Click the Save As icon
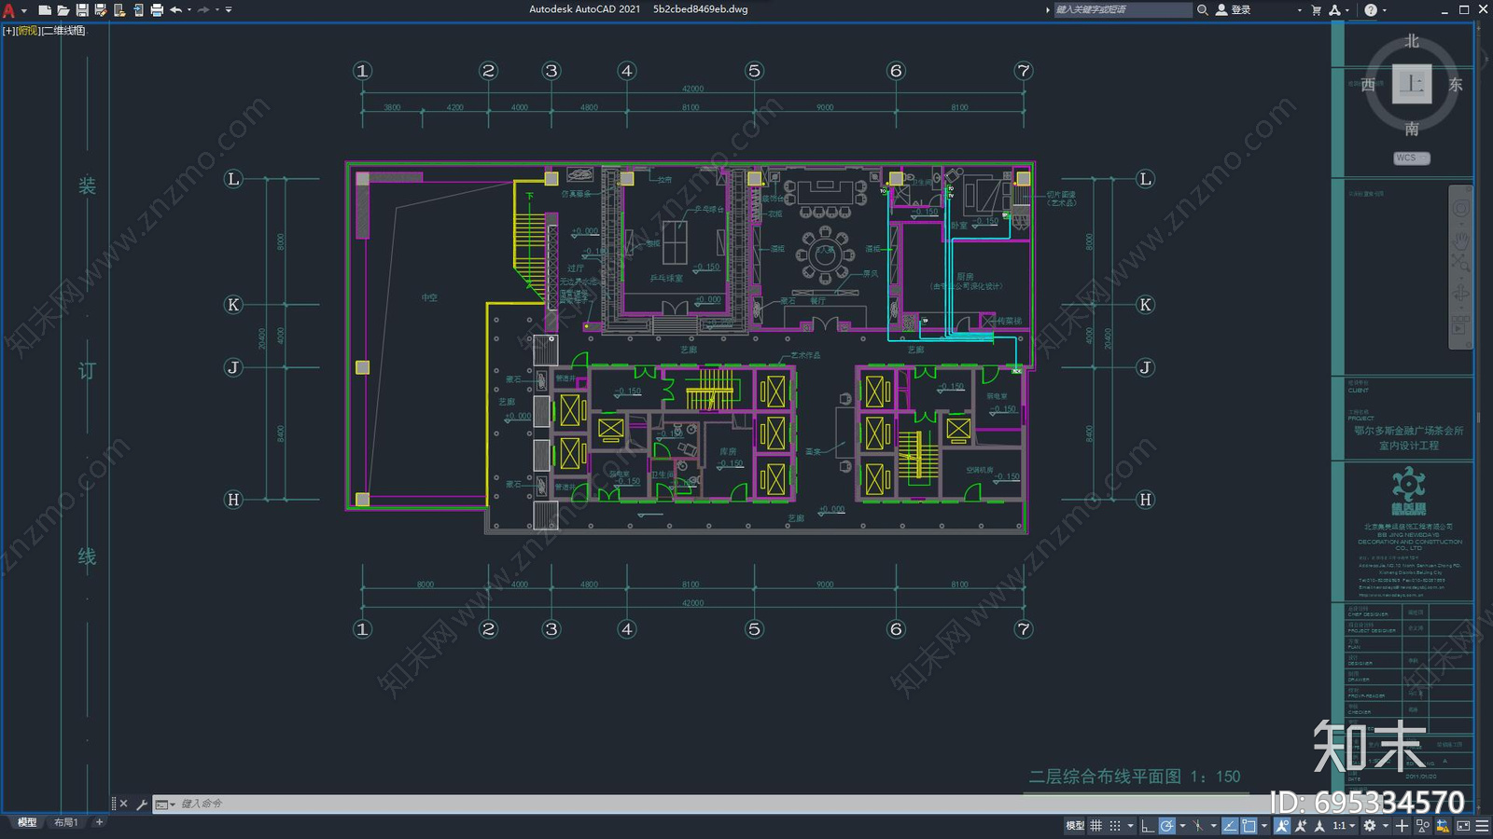Screen dimensions: 1493x839 [101, 10]
